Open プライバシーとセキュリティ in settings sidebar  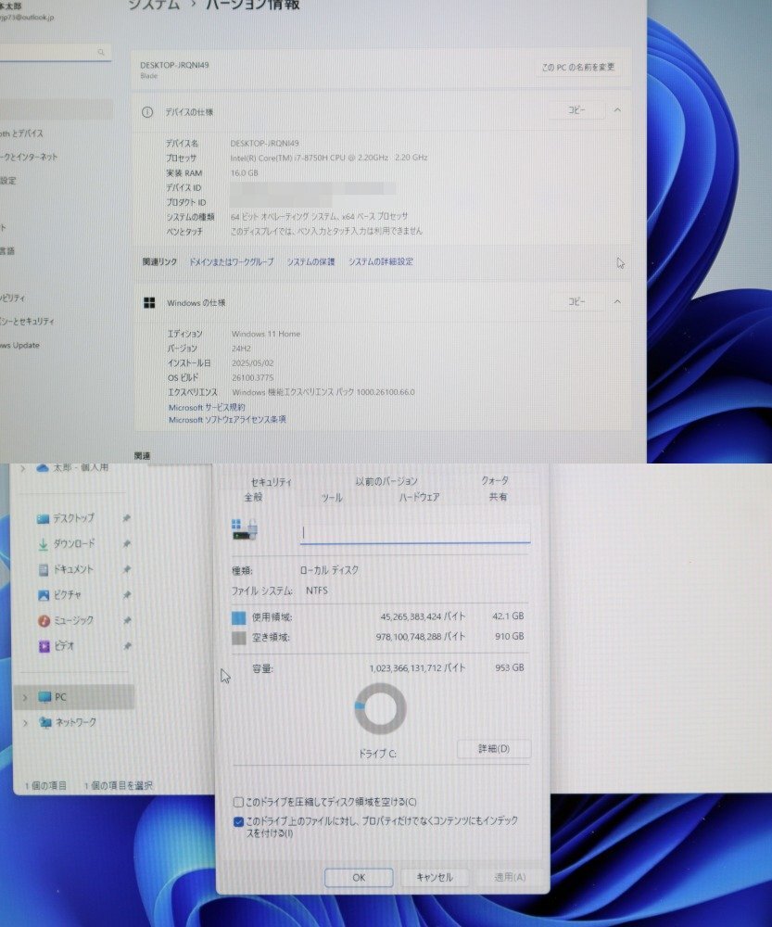(x=27, y=321)
